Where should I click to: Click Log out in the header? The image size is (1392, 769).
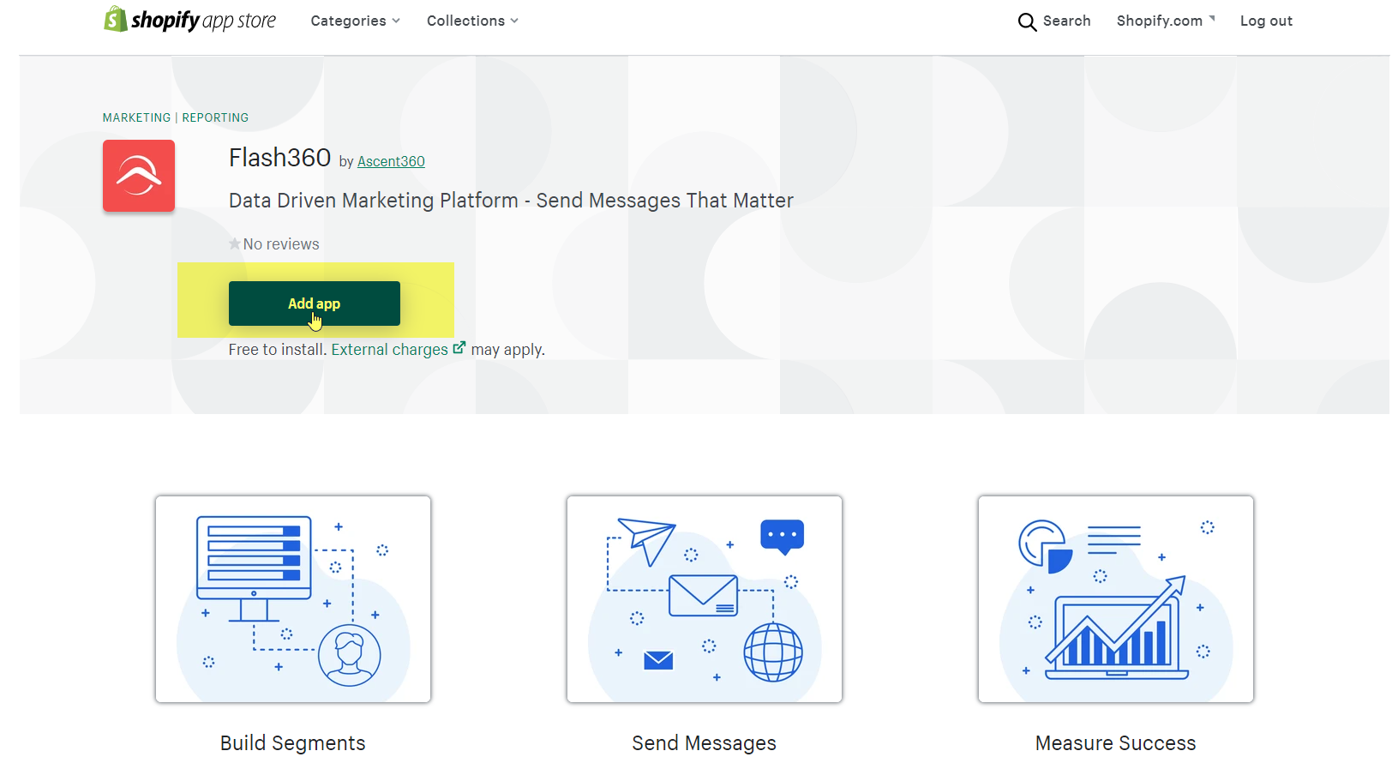[1266, 21]
